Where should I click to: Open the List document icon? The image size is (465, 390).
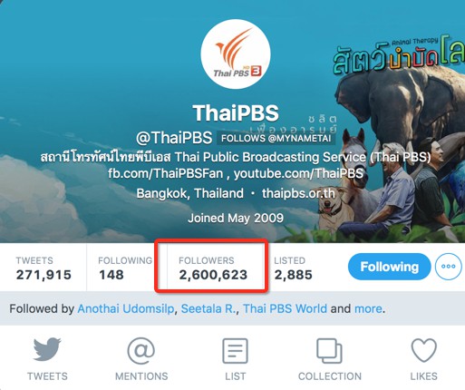(235, 351)
